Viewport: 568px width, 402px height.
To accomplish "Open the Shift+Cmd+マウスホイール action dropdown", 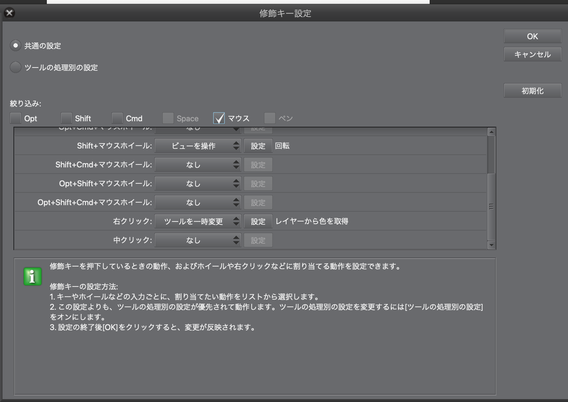I will [x=198, y=165].
